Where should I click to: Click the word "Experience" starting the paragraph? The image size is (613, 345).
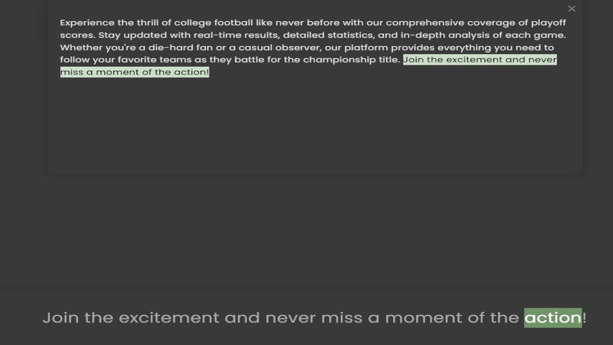87,23
